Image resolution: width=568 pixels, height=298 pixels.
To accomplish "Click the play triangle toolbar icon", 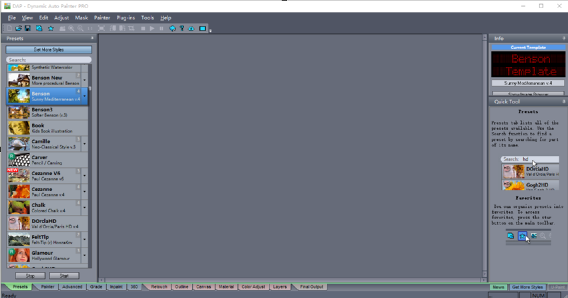I will pyautogui.click(x=152, y=29).
